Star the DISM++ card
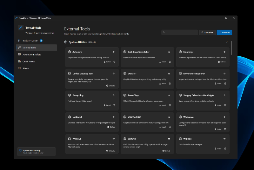 click(x=169, y=74)
